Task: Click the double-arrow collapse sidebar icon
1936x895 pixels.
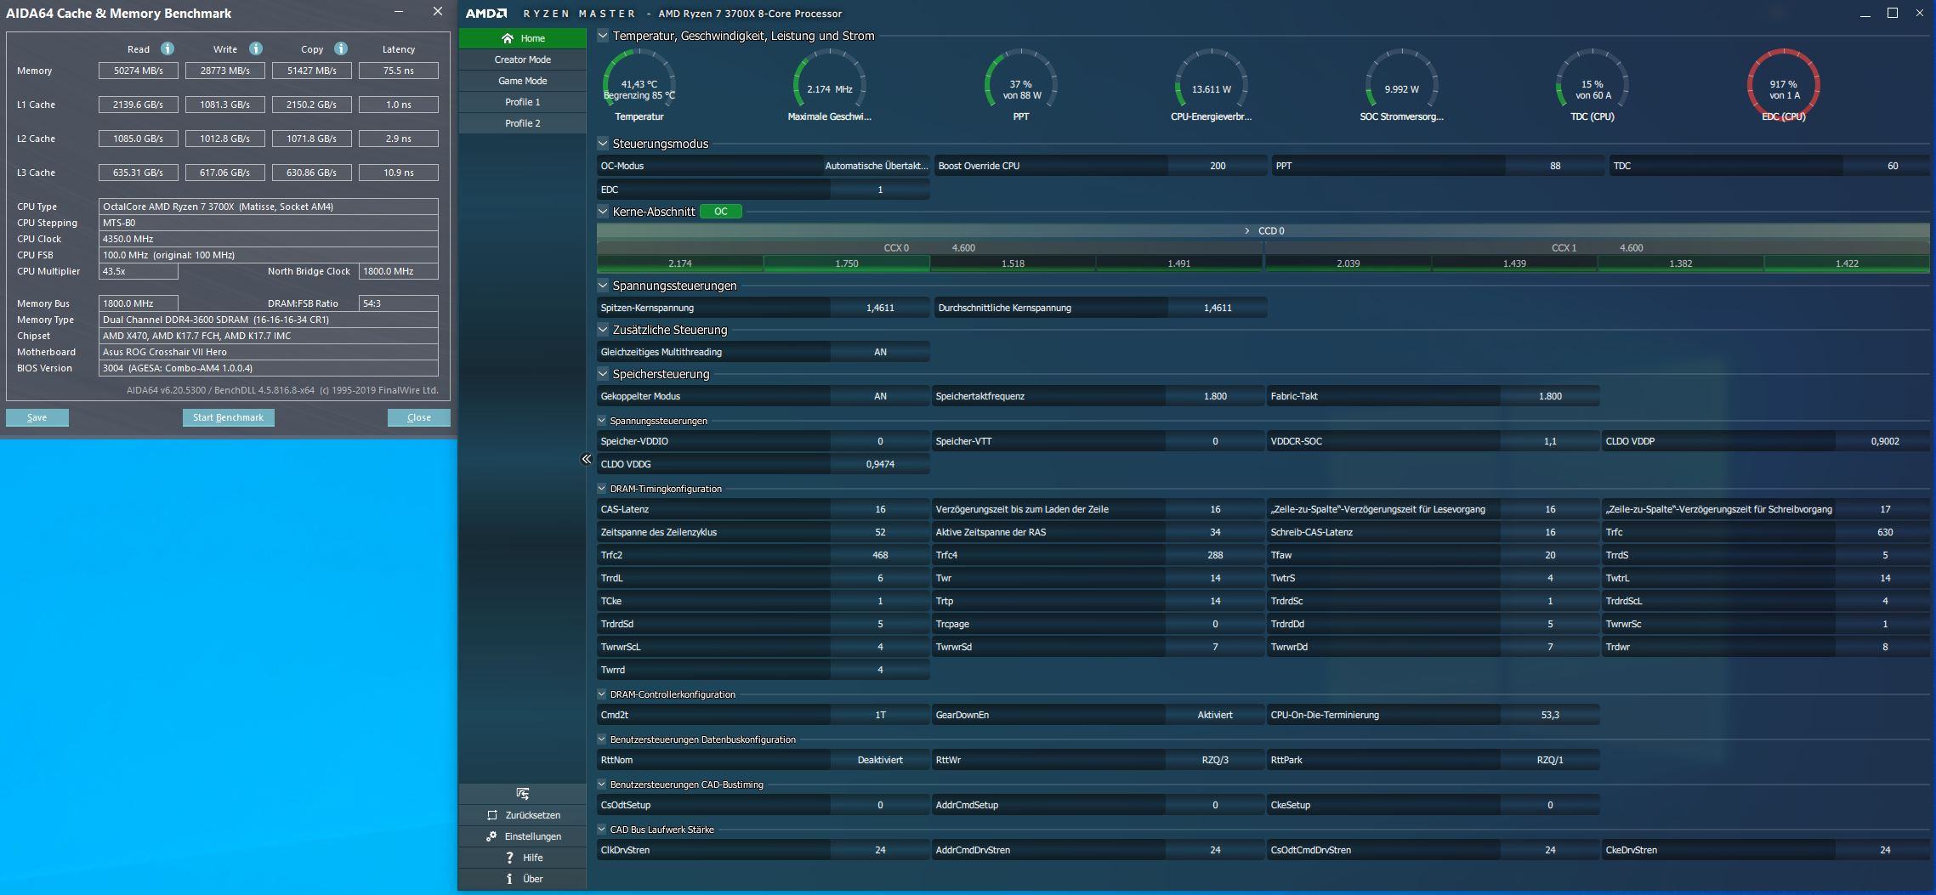Action: (586, 459)
